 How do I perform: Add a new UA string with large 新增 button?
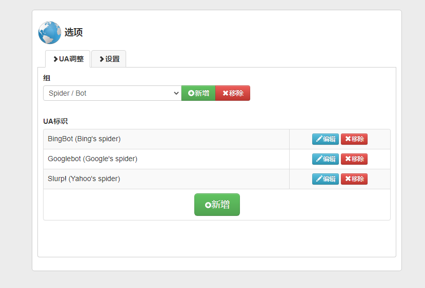coord(217,205)
